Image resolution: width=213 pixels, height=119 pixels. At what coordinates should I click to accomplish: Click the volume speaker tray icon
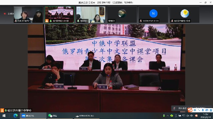[x=188, y=116]
